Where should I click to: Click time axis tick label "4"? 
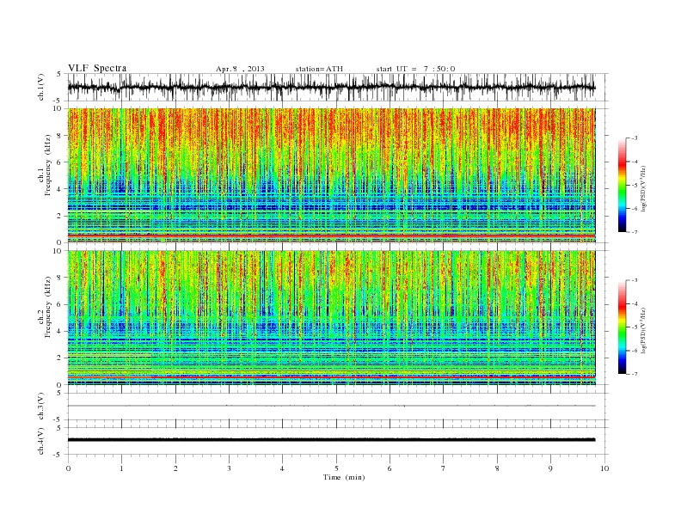[282, 468]
